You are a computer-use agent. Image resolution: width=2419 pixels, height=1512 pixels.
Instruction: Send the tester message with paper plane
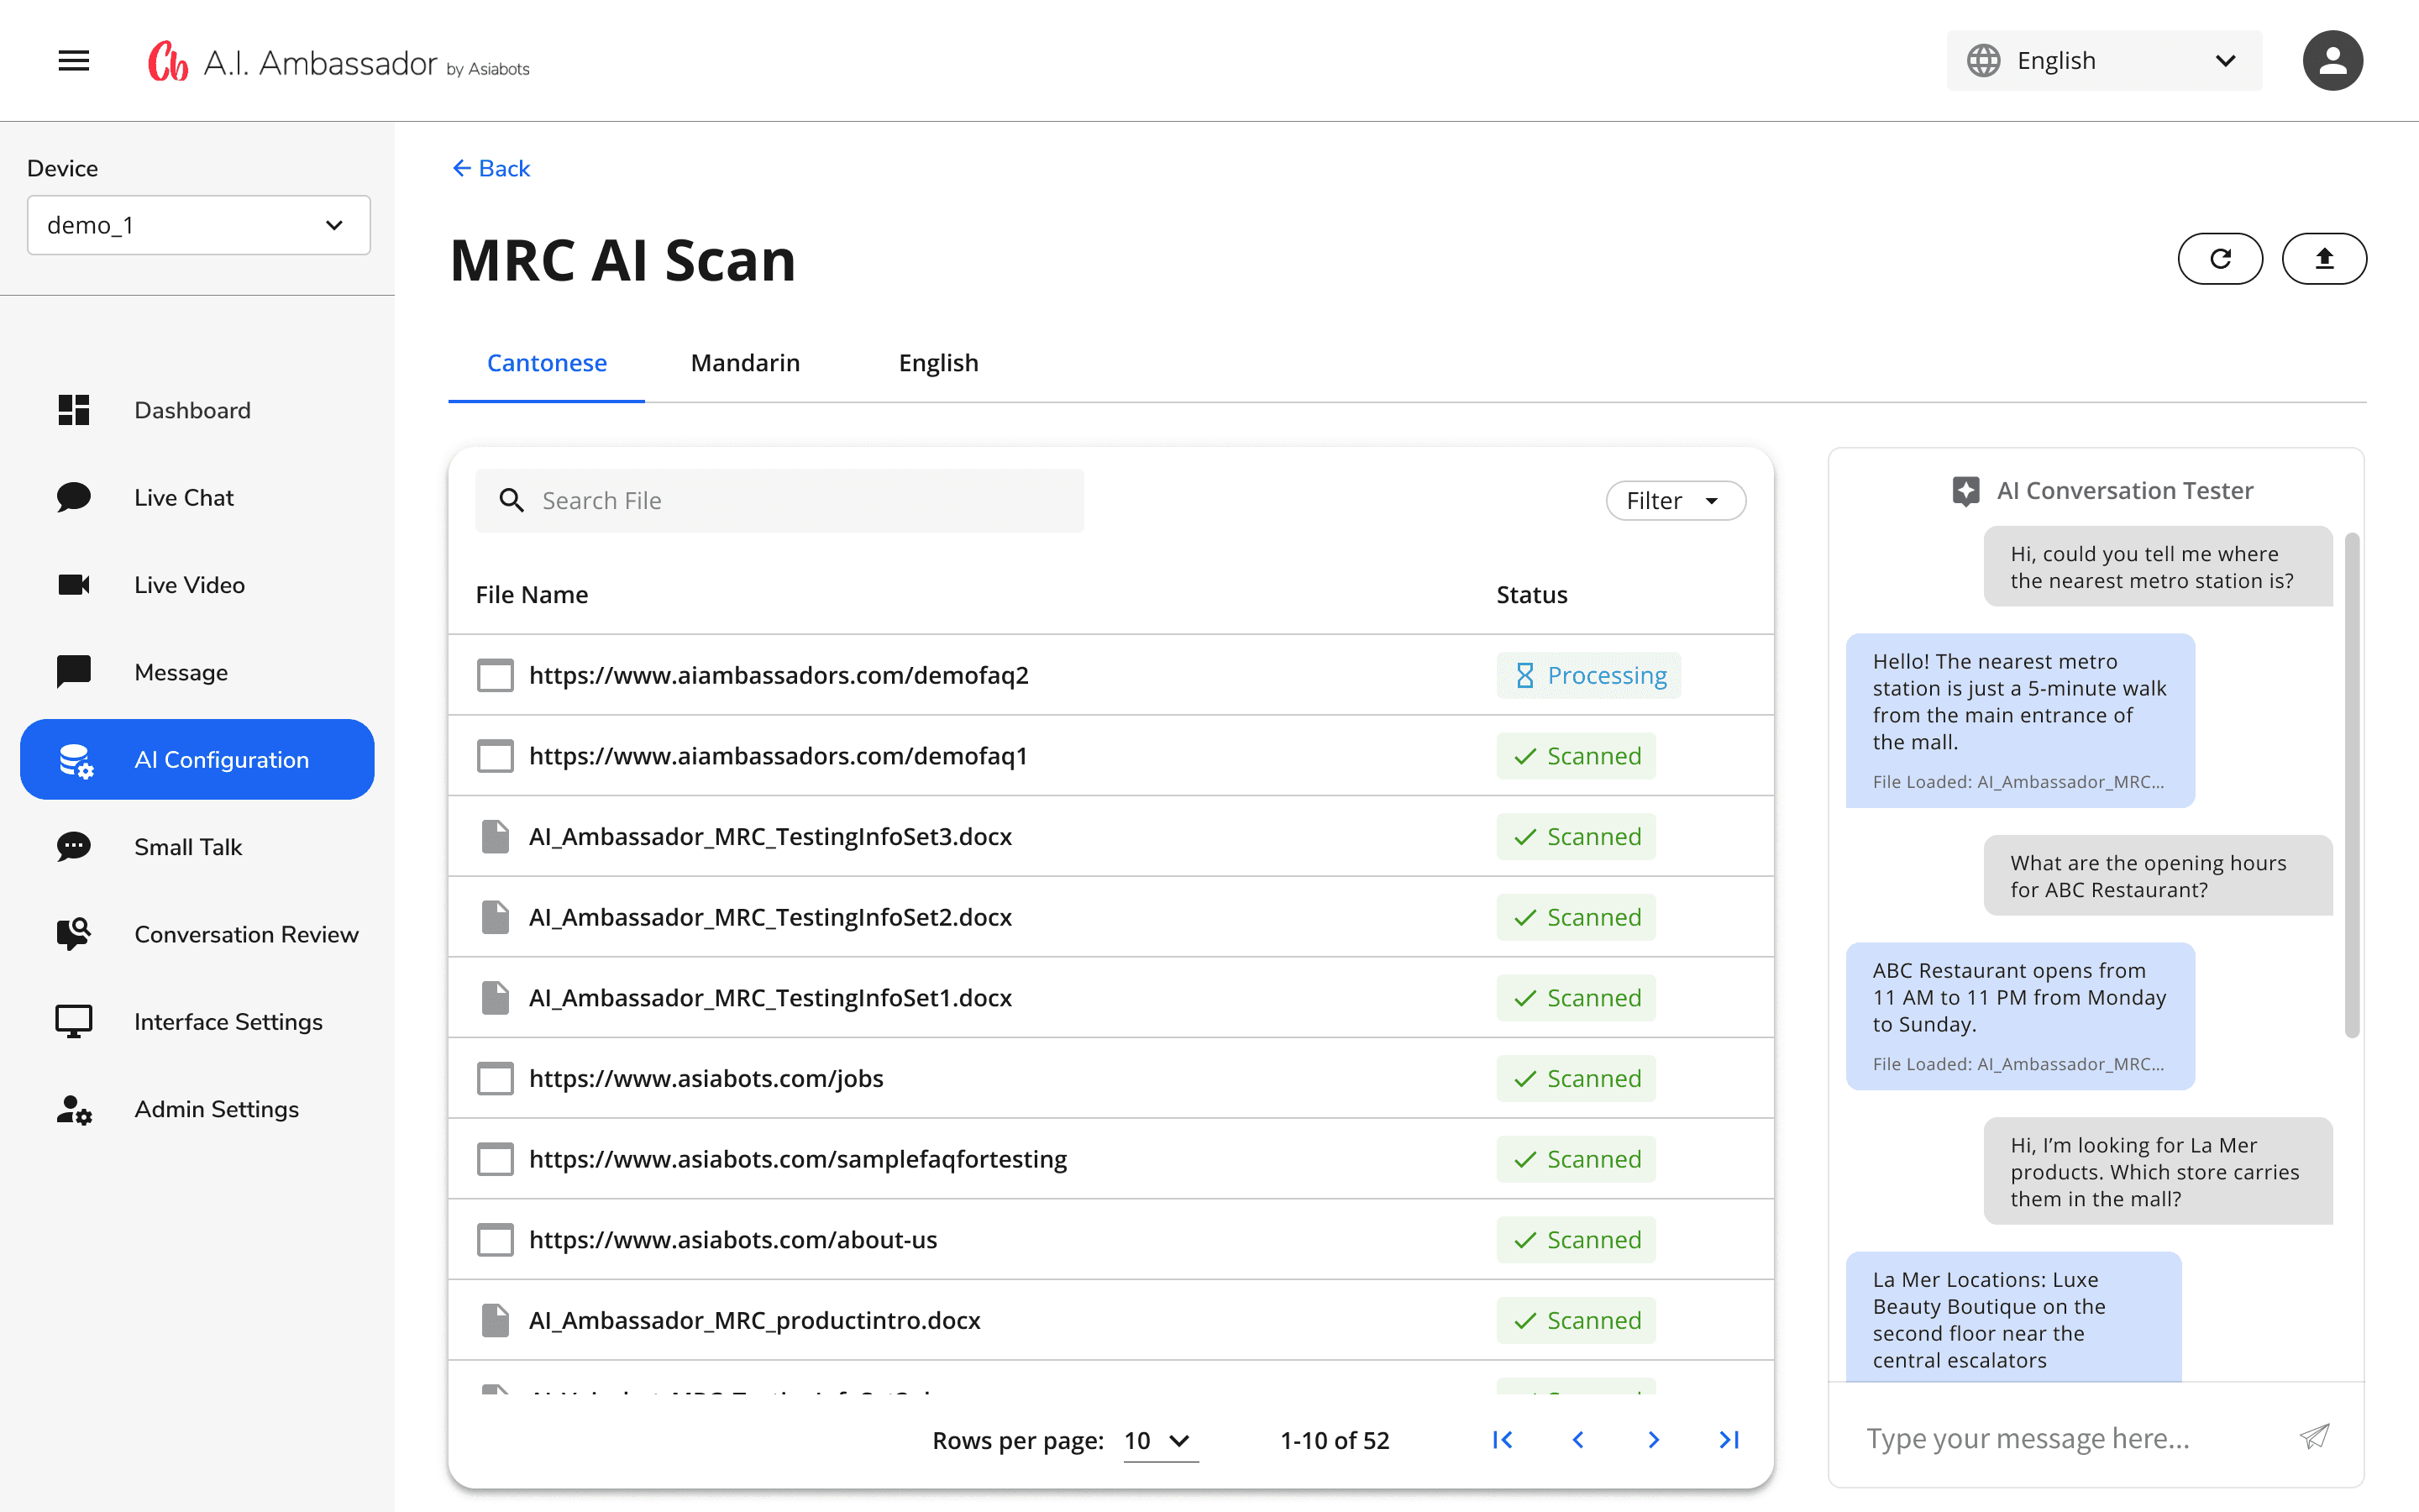[x=2314, y=1438]
